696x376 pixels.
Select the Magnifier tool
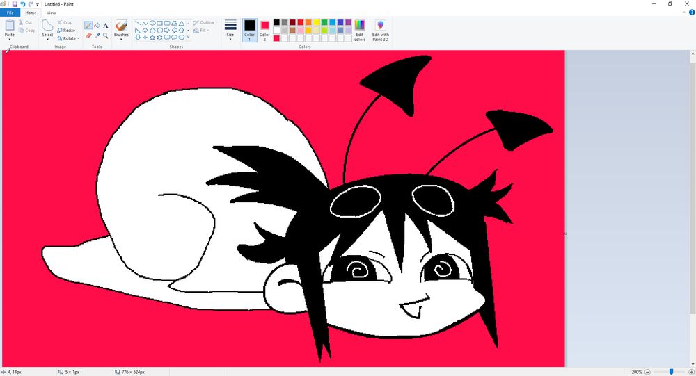tap(106, 35)
